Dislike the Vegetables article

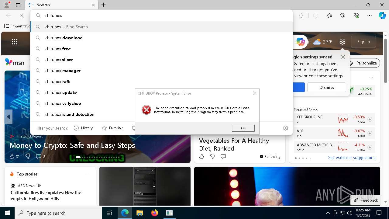pos(212,156)
